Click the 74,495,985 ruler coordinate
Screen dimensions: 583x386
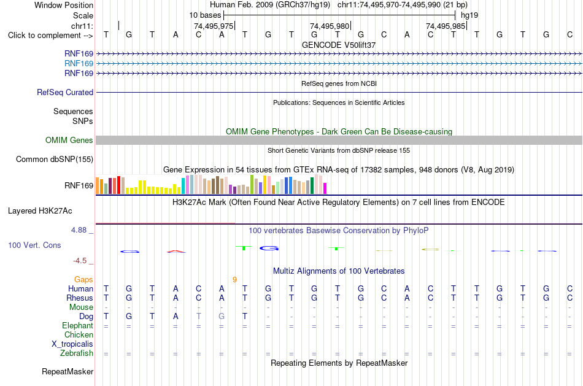[x=446, y=26]
